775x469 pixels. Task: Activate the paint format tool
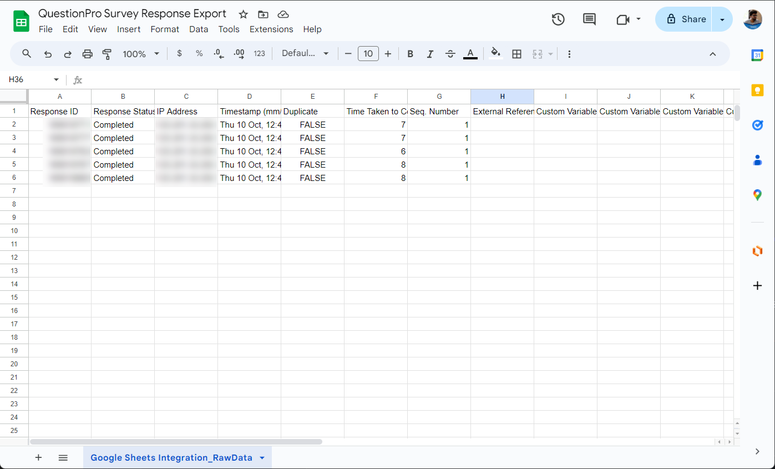pyautogui.click(x=107, y=54)
